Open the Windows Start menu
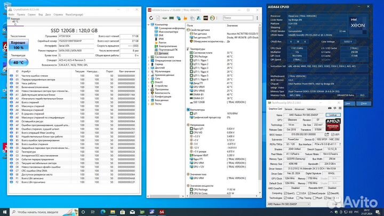Screen dimensions: 384x216 pos(5,212)
